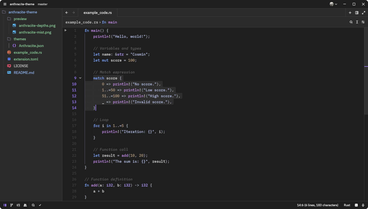Switch branch by clicking master in the title bar
The image size is (368, 209).
pyautogui.click(x=43, y=4)
